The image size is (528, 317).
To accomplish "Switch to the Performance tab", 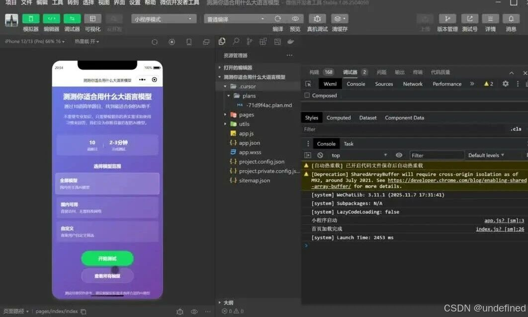I will click(447, 84).
